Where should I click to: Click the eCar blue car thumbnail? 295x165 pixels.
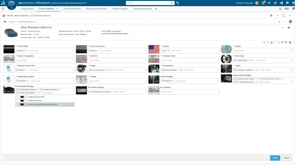(x=11, y=33)
